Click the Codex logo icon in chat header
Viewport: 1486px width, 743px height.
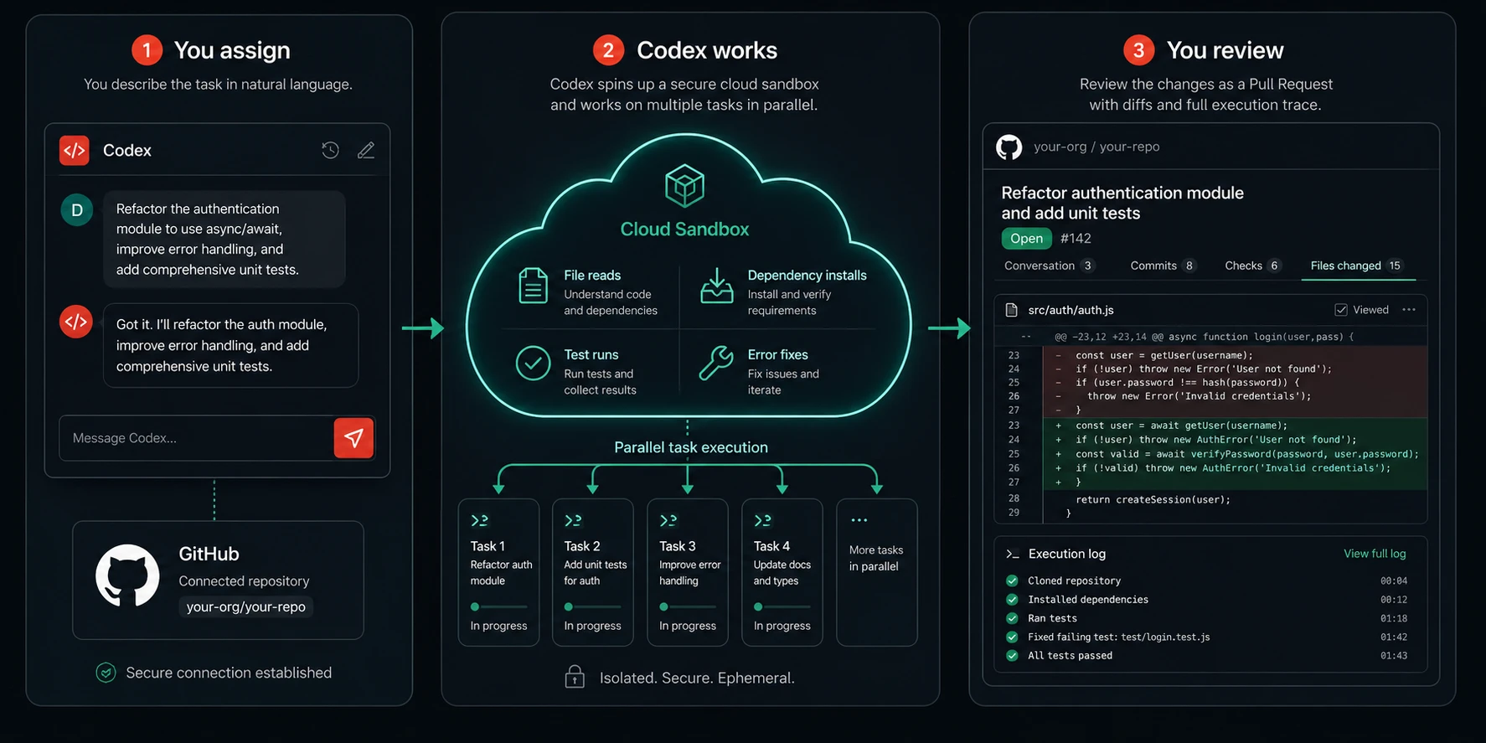[75, 150]
